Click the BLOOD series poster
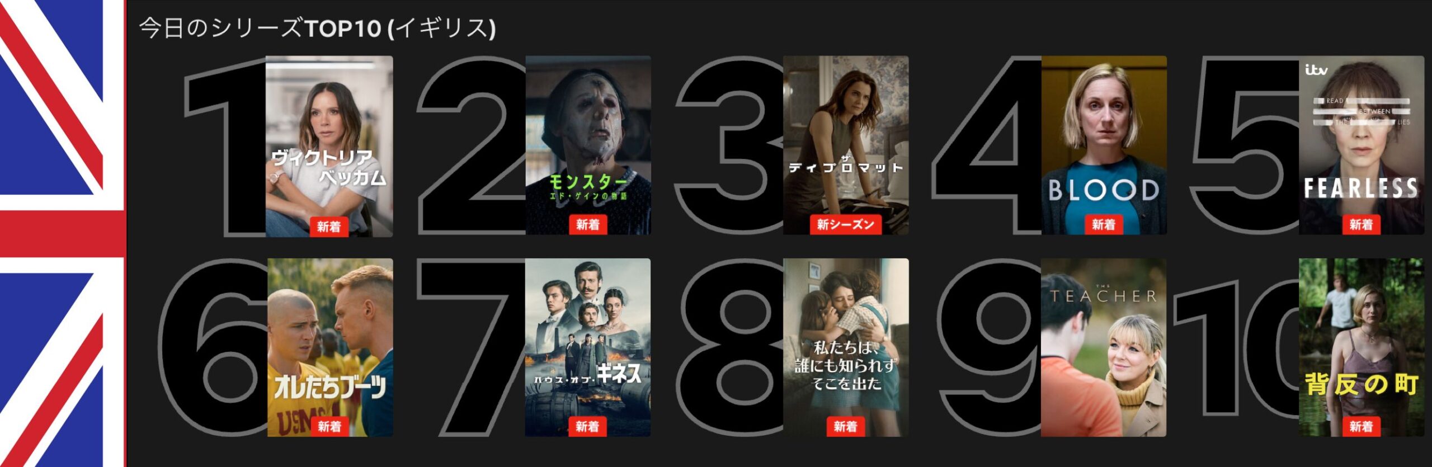The height and width of the screenshot is (467, 1432). (x=1104, y=145)
